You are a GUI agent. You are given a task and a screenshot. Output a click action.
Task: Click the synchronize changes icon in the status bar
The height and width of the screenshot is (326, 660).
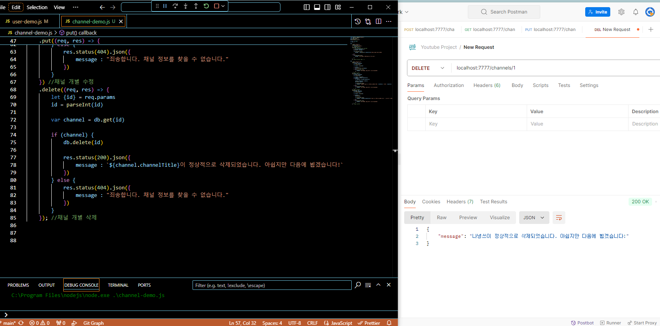tap(21, 323)
